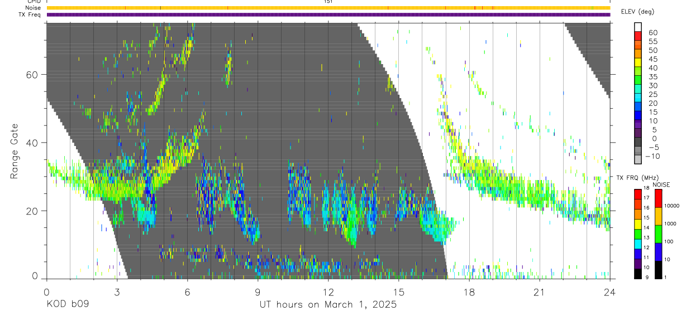686x316 pixels.
Task: Pick the light gray bottom ELEV colorbar segment
Action: 638,159
